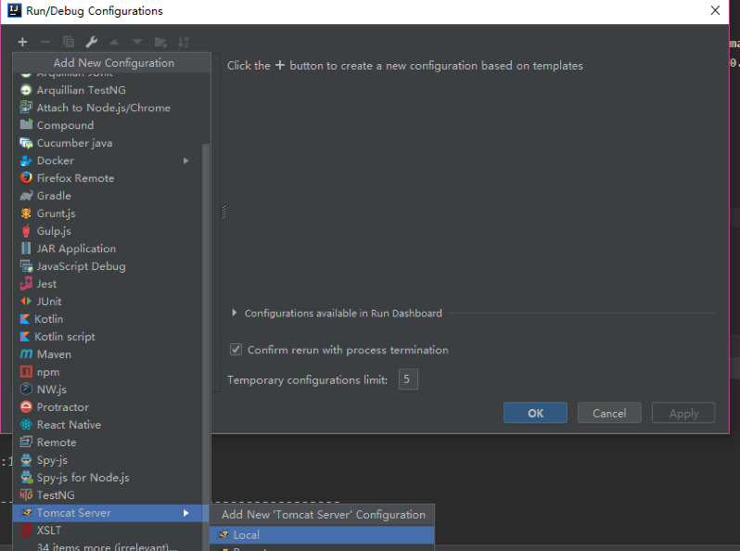740x551 pixels.
Task: Pick Cucumber java from the list
Action: click(108, 143)
